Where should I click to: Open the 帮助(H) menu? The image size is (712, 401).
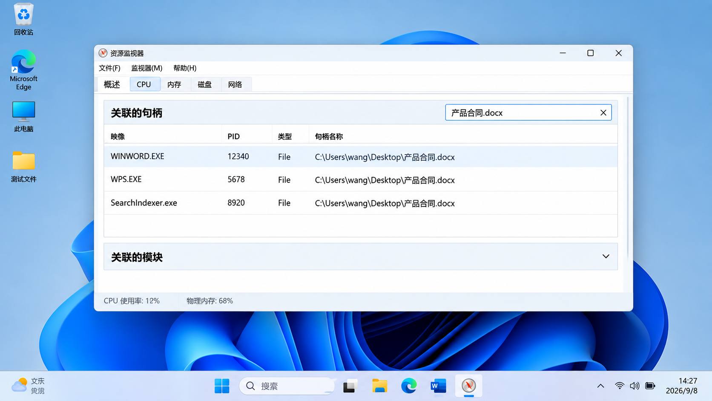[185, 68]
